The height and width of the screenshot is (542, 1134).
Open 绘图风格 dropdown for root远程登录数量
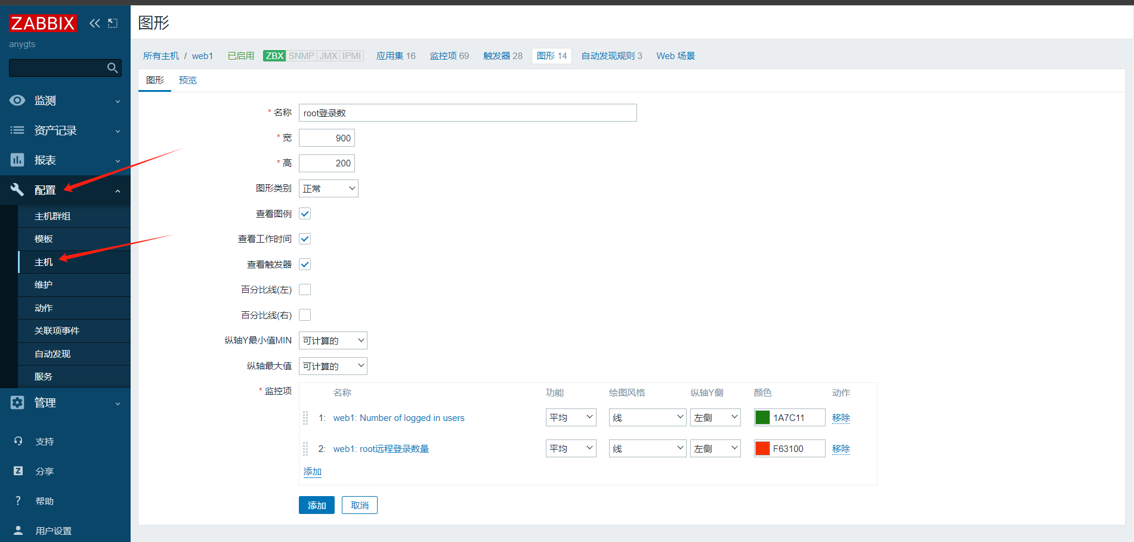coord(647,448)
